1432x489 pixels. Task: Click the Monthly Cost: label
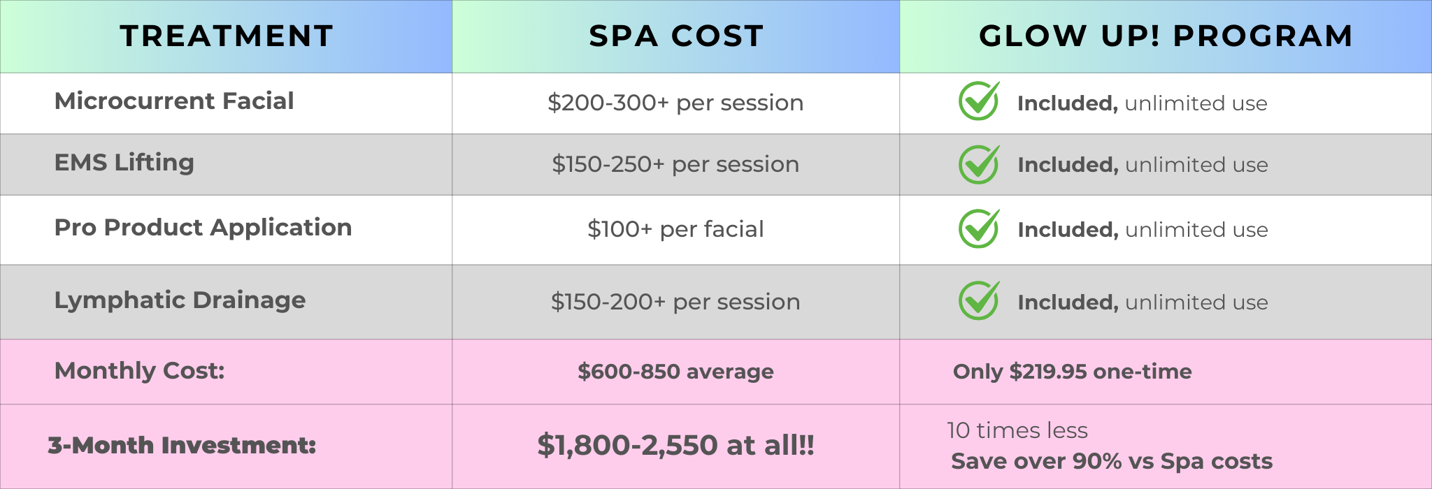(x=139, y=371)
